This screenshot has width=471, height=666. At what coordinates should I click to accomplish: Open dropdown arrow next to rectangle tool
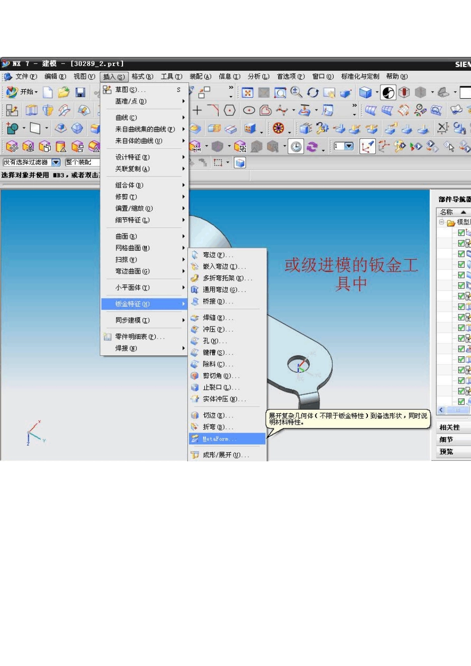click(x=47, y=128)
